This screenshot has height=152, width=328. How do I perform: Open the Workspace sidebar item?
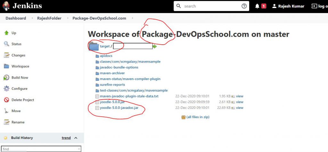20,66
